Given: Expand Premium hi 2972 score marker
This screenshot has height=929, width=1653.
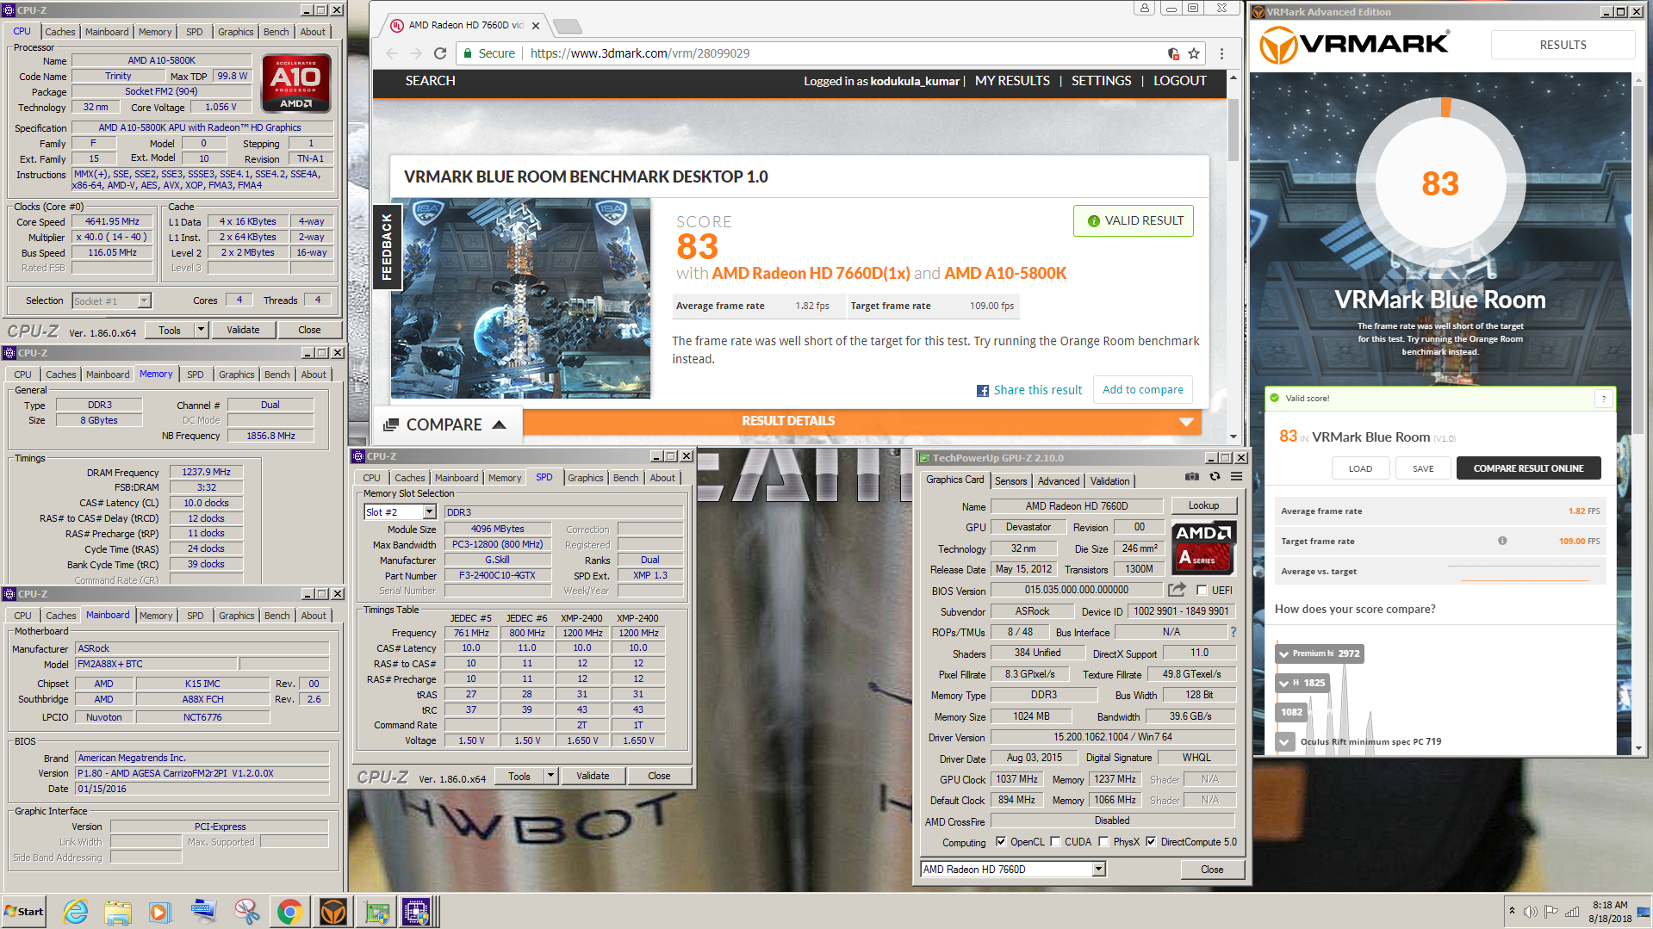Looking at the screenshot, I should [1284, 653].
